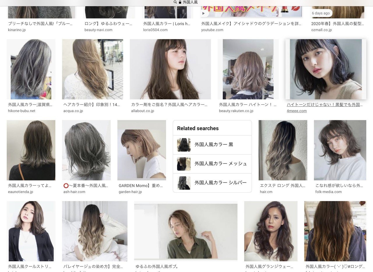Viewport: 373px width, 272px height.
Task: Open the 外国人風グランジウェー… image thumbnail
Action: click(x=271, y=231)
